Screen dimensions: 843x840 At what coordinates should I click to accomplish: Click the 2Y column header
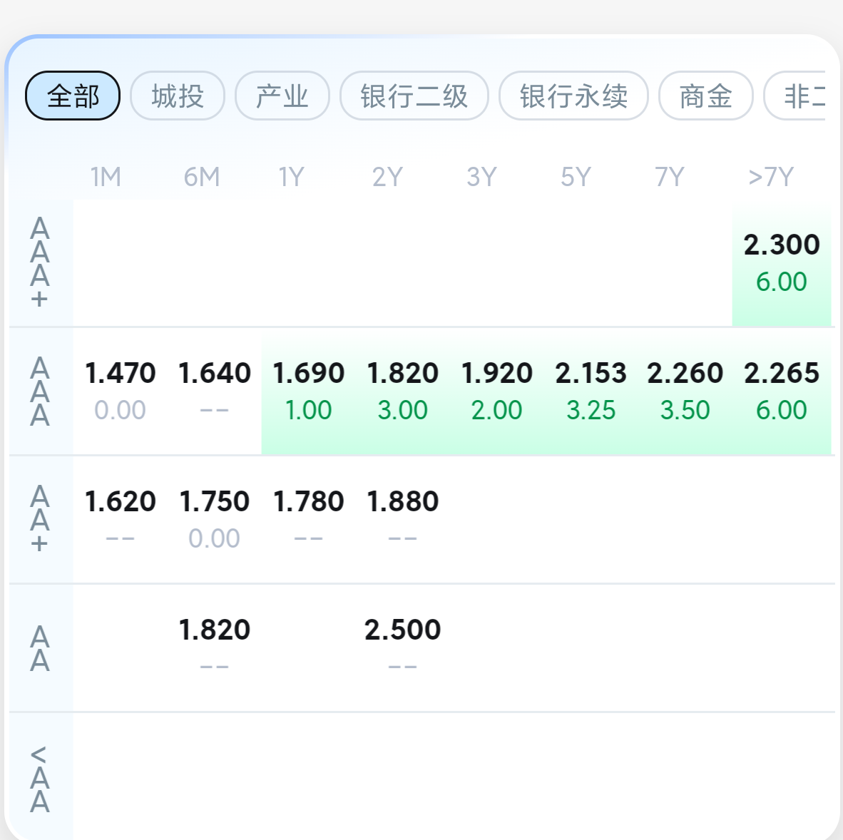click(x=387, y=177)
